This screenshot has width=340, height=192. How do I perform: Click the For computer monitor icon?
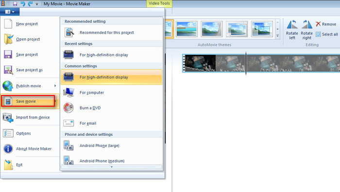pos(68,93)
